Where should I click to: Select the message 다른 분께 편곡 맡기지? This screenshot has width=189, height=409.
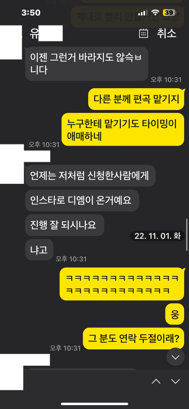coord(136,99)
